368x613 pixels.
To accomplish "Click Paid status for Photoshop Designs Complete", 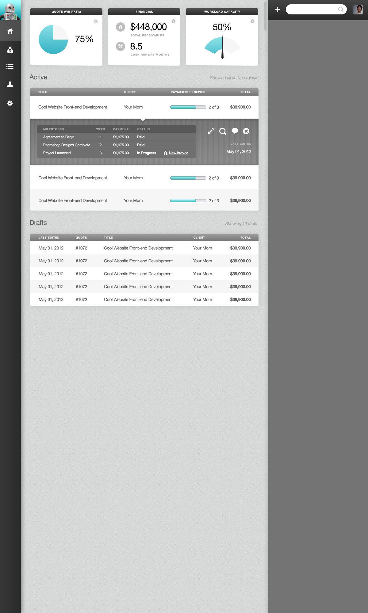I will (x=141, y=145).
